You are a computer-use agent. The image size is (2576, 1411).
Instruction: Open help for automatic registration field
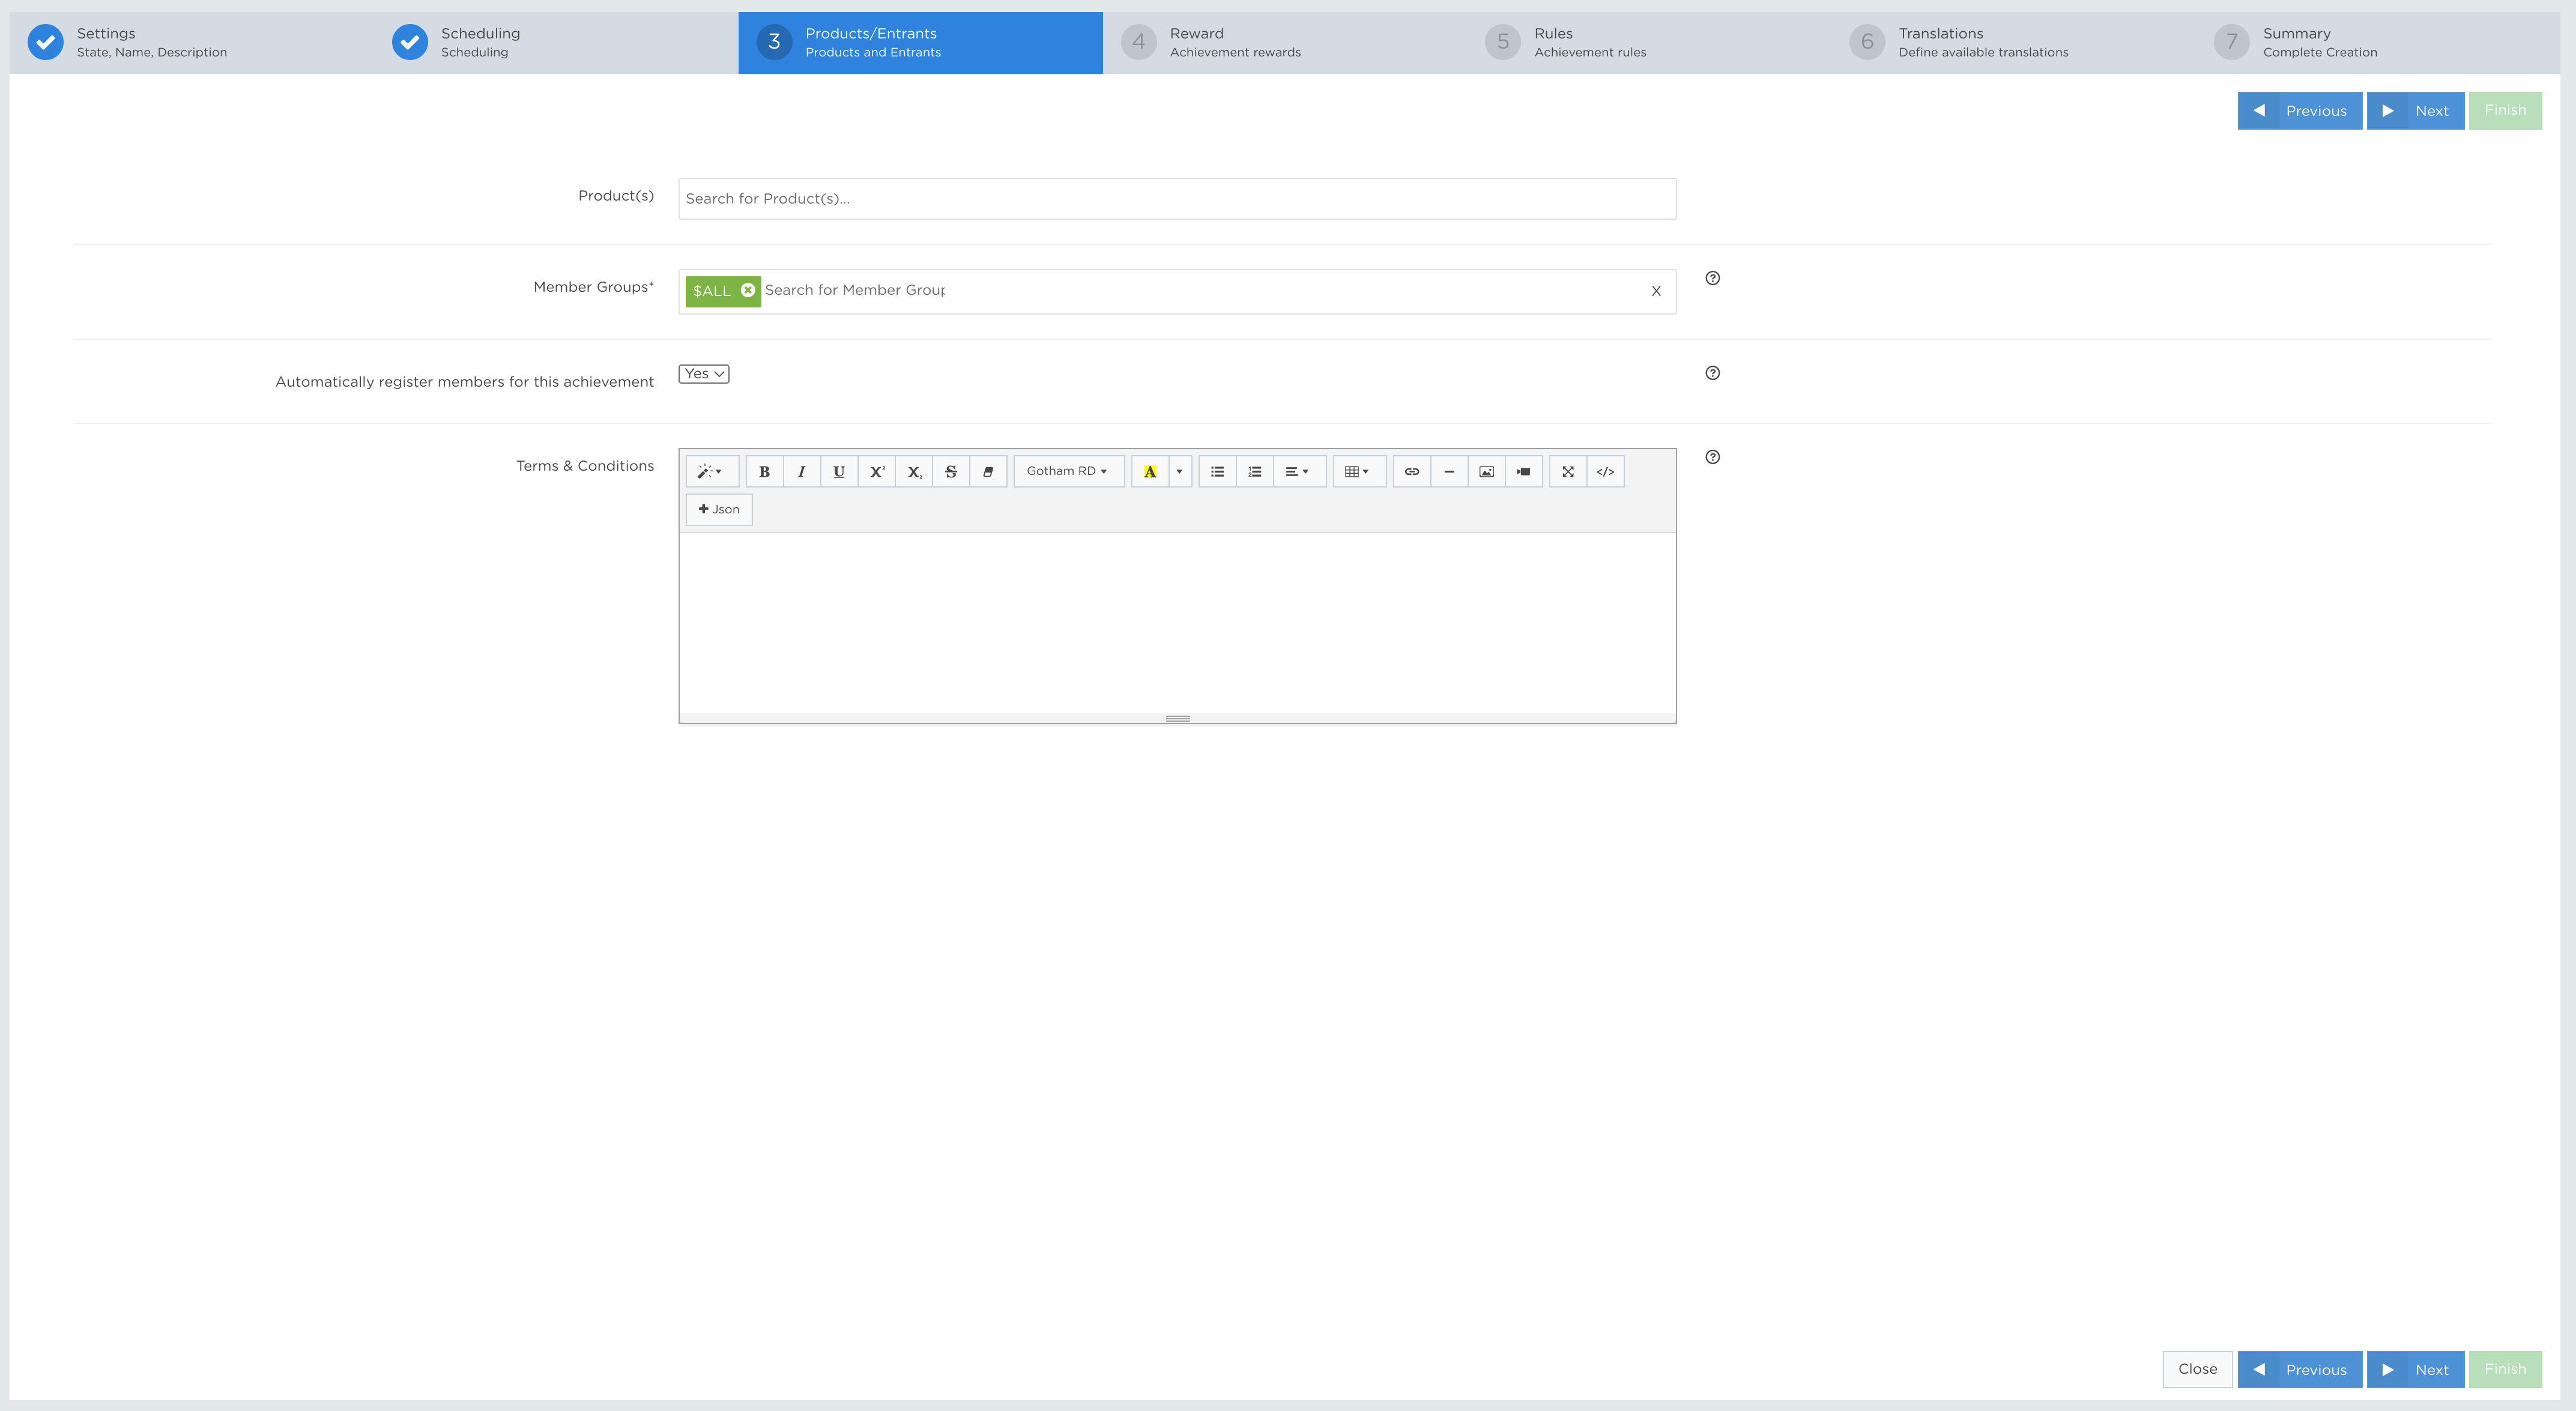[x=1712, y=373]
